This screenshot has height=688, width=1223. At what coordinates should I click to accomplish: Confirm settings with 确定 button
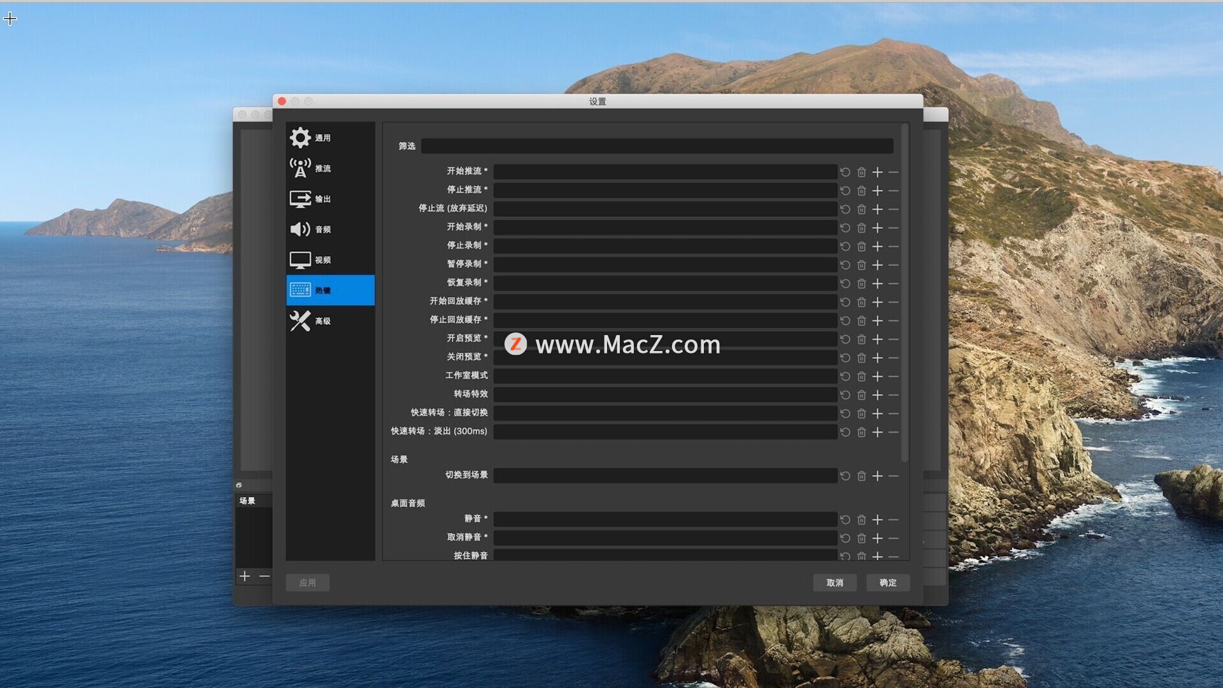click(x=888, y=583)
